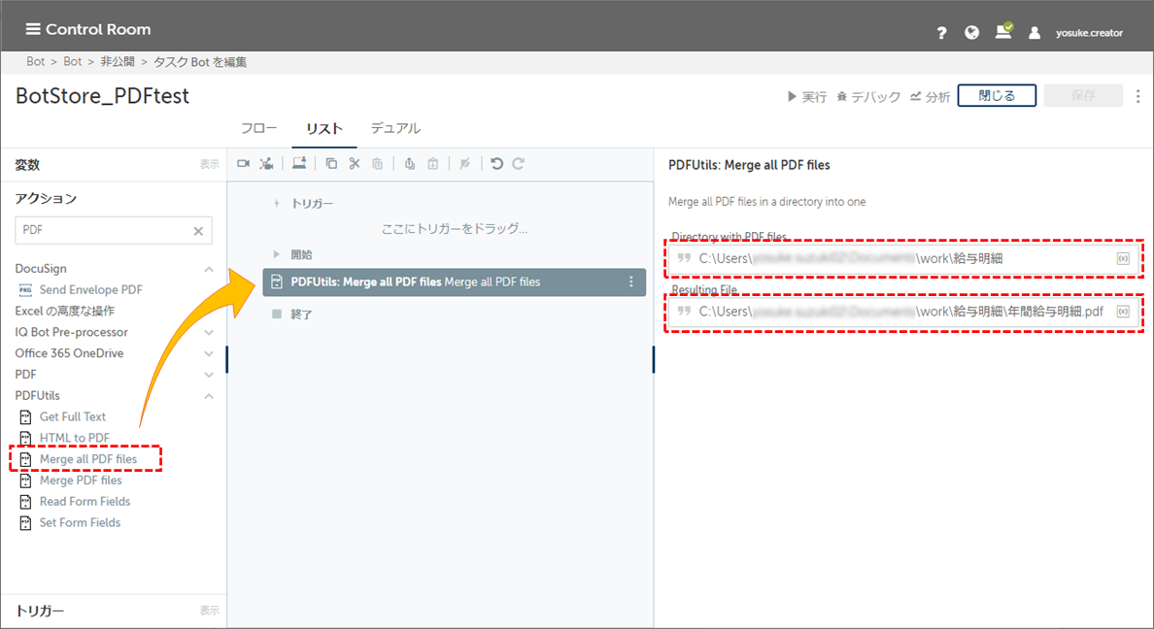
Task: Open the Control Room hamburger menu
Action: 32,29
